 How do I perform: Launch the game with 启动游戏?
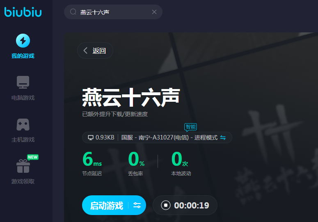(x=107, y=205)
